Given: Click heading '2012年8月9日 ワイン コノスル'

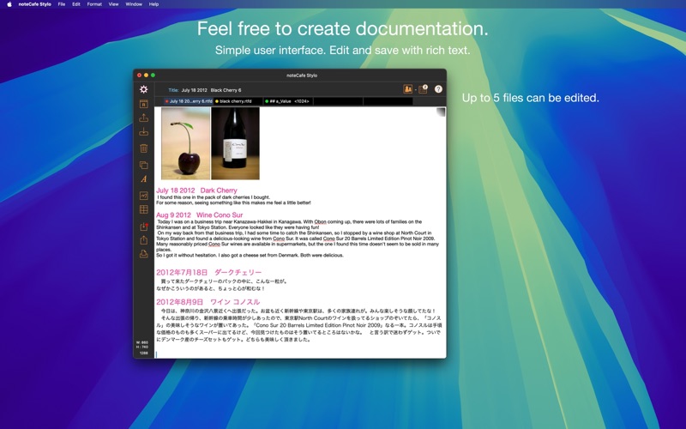Looking at the screenshot, I should click(x=208, y=302).
